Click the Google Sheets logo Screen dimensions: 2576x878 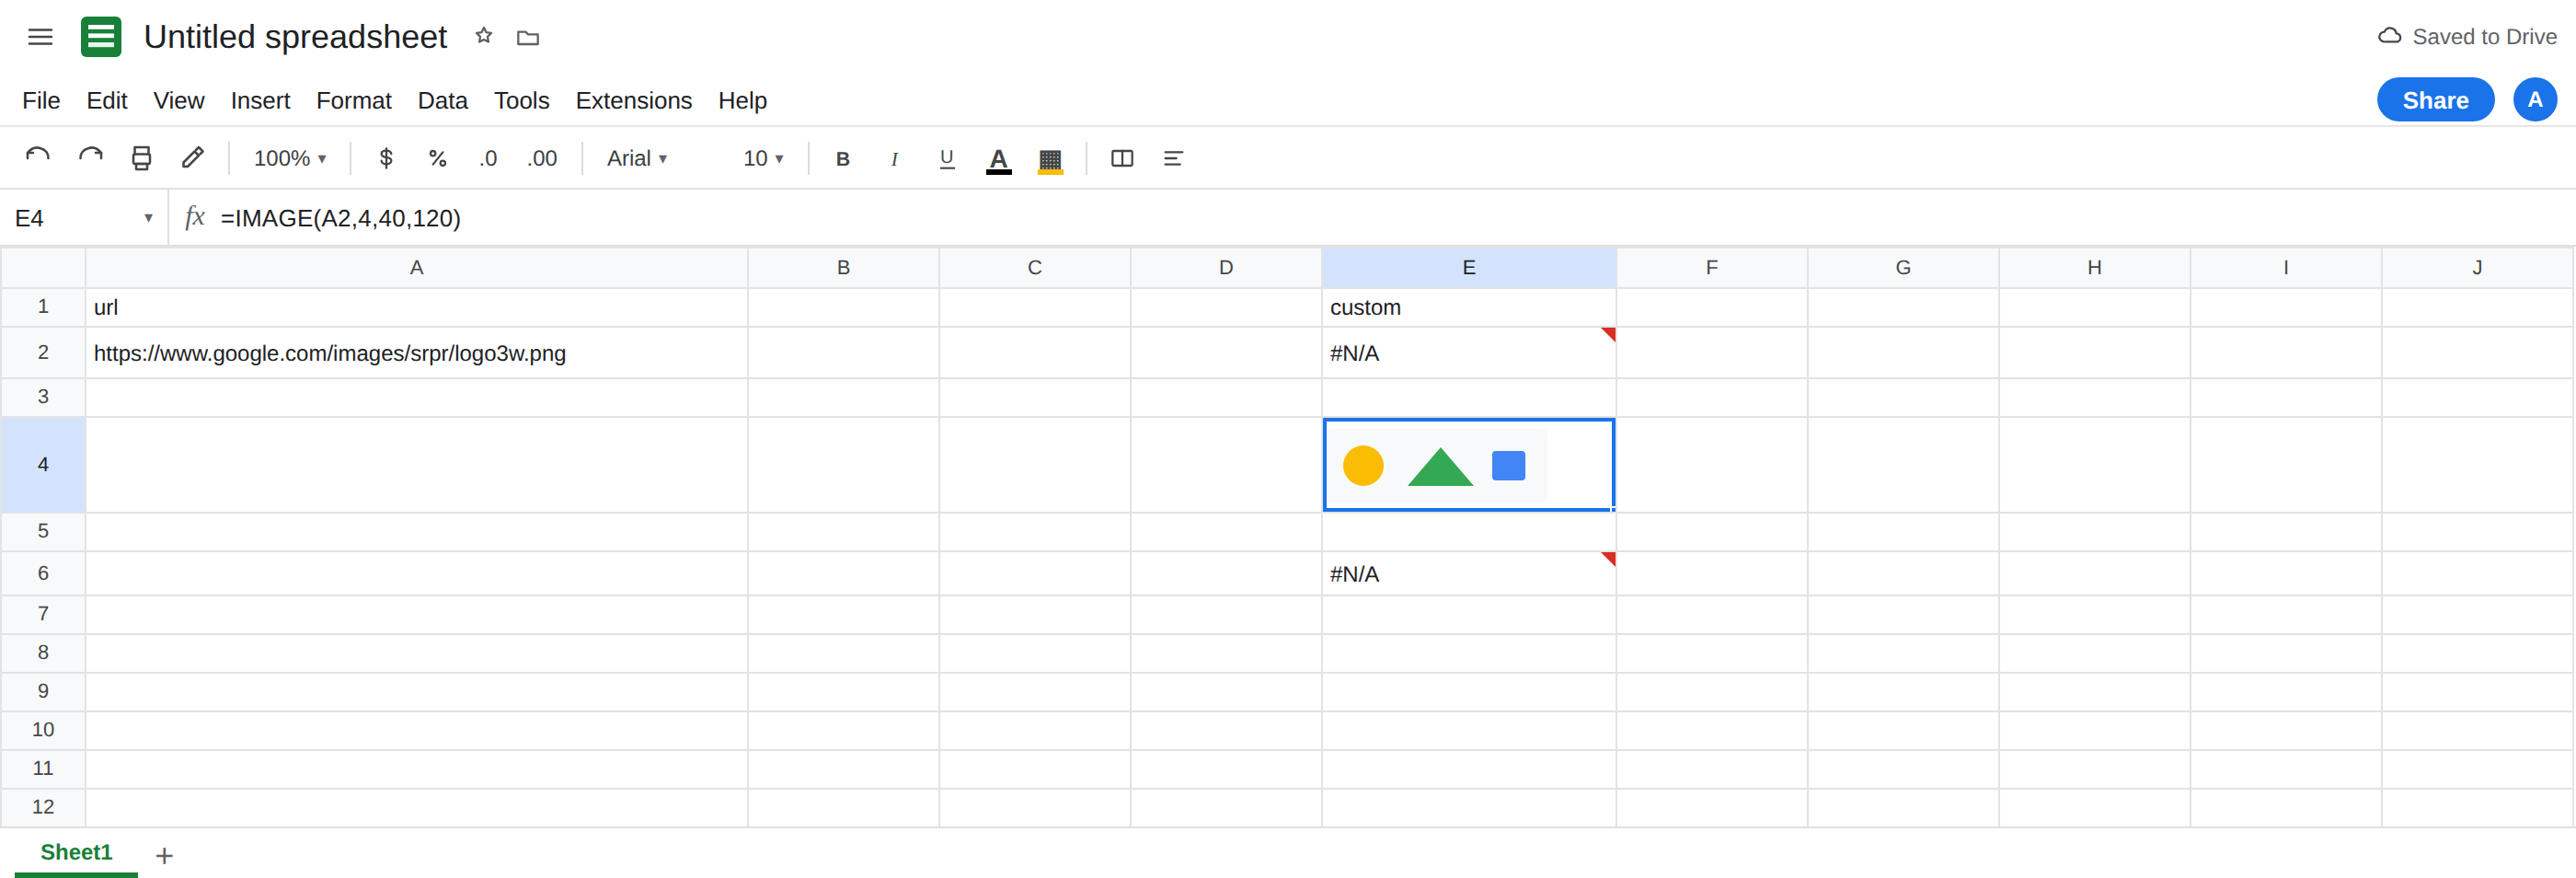pyautogui.click(x=101, y=37)
